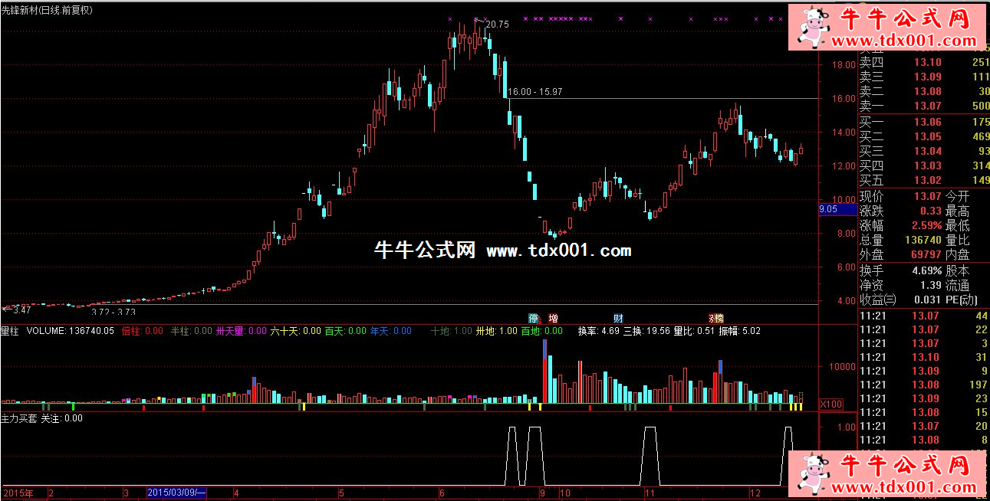This screenshot has width=990, height=501.
Task: Select the 卖一 13.07 order row
Action: coord(923,106)
